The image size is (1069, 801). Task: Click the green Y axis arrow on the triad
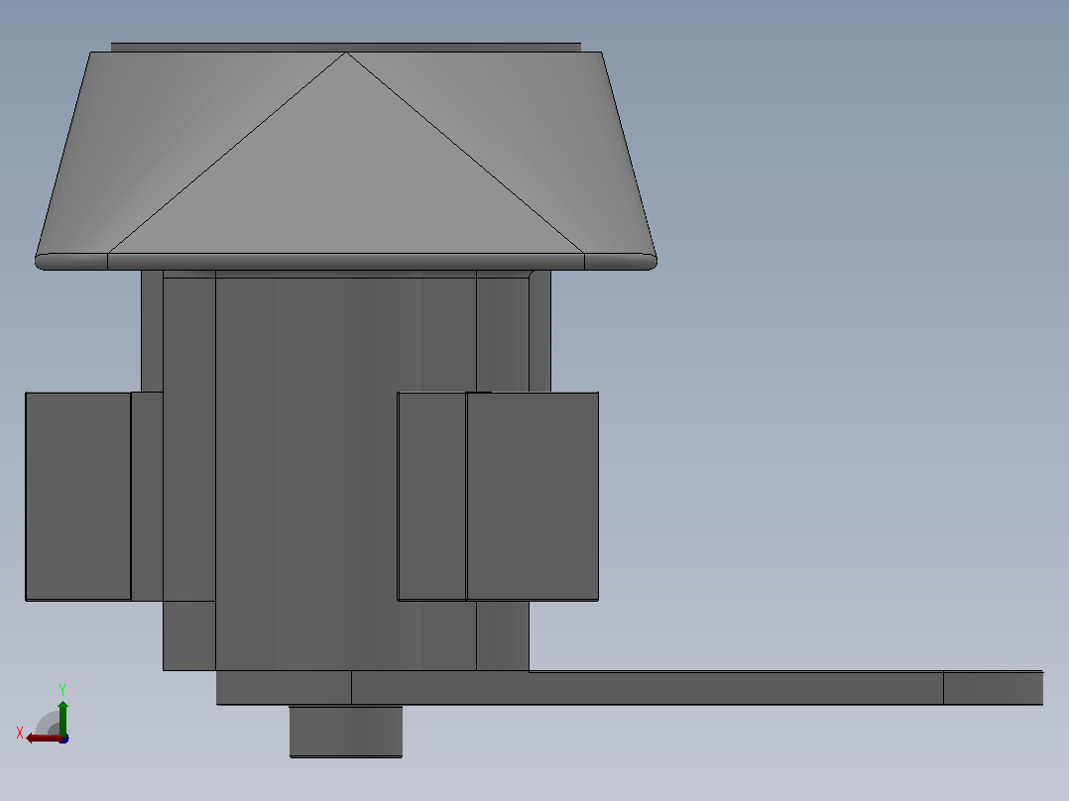(62, 717)
